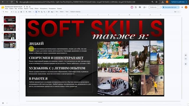Viewport: 189px width, 106px height.
Task: Select slide 3 thumbnail
Action: point(10,36)
